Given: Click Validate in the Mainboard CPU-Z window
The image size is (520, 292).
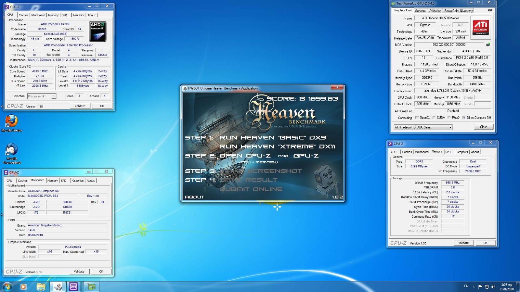Looking at the screenshot, I should coord(79,272).
